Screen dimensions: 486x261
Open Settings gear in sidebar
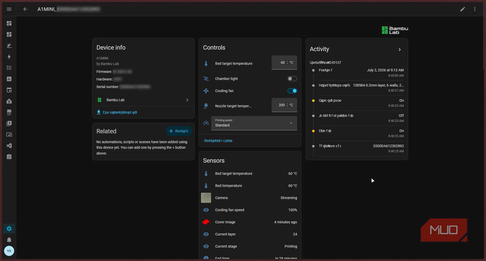point(9,229)
